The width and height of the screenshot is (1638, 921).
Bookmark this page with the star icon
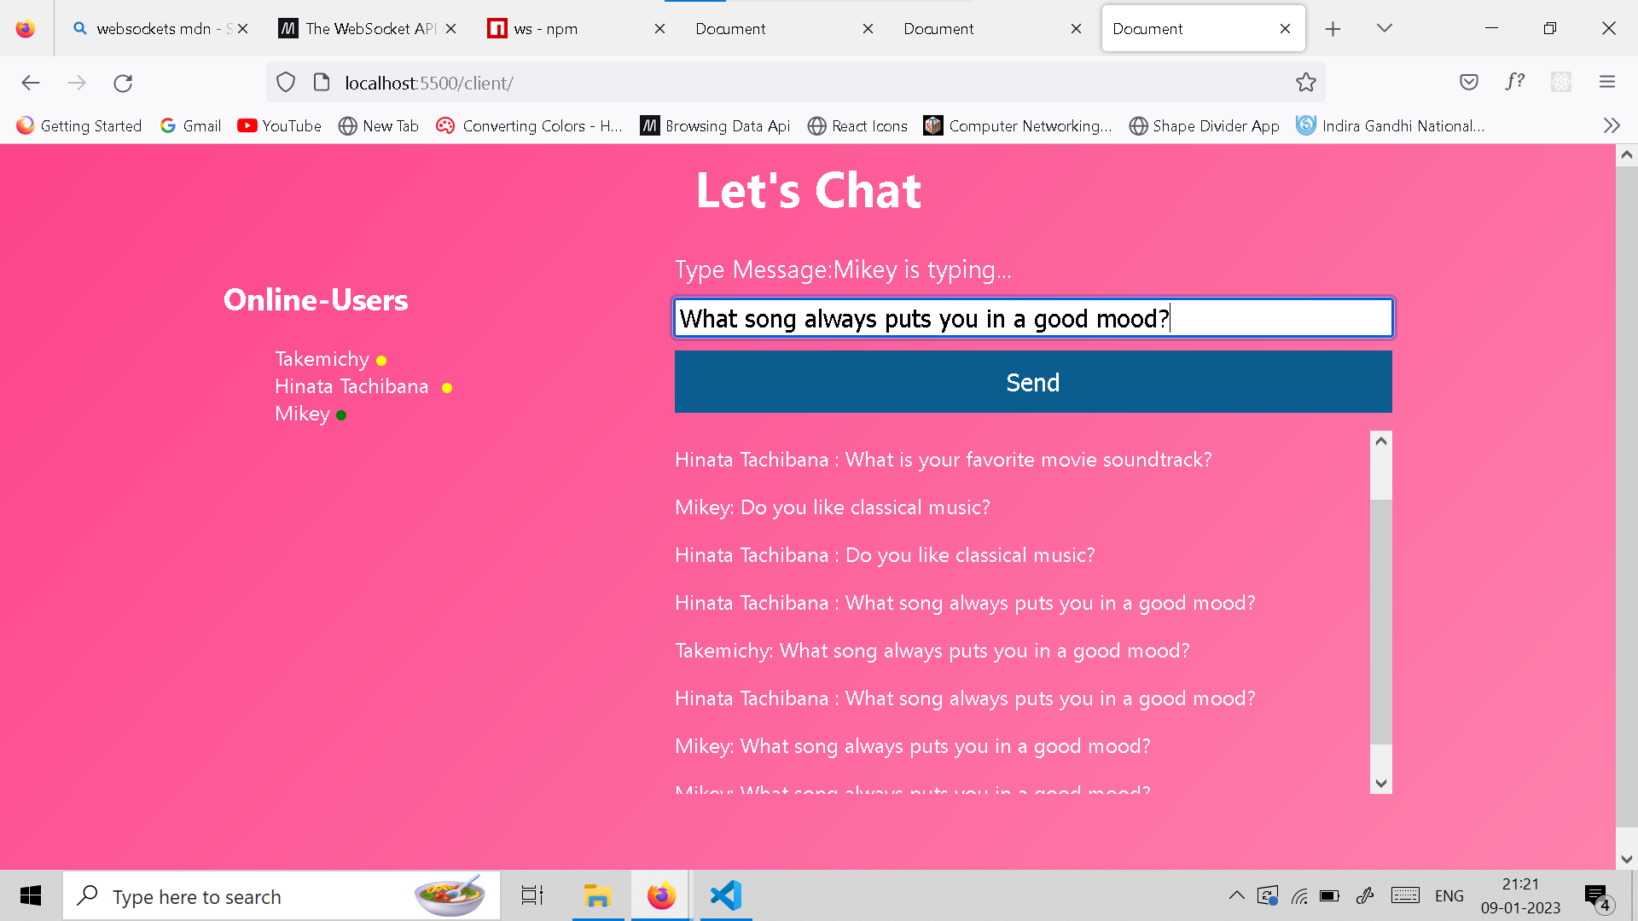1305,83
